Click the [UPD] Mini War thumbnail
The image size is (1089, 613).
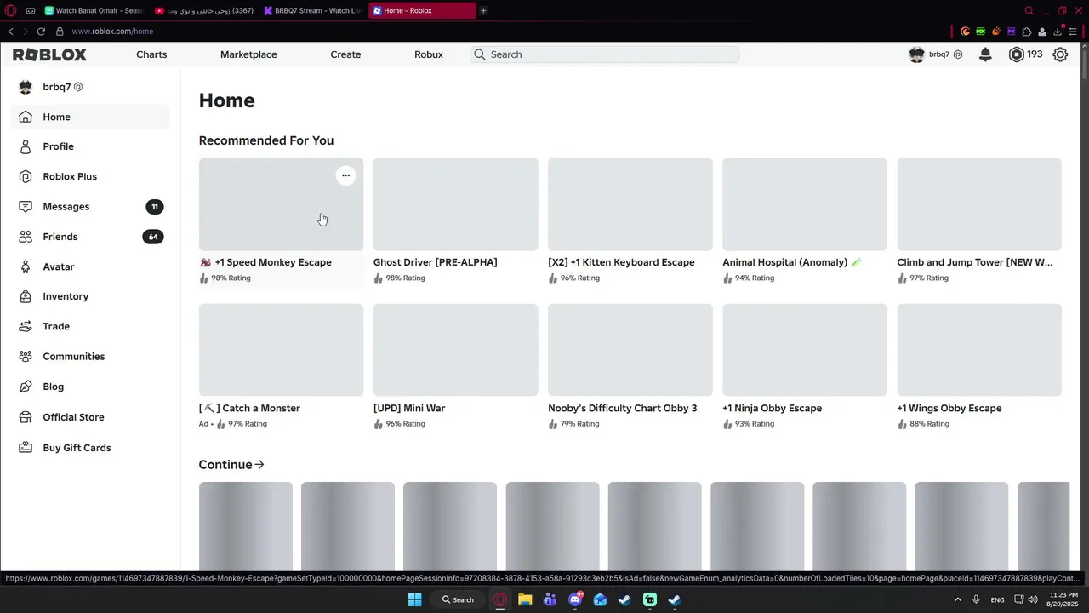tap(455, 350)
